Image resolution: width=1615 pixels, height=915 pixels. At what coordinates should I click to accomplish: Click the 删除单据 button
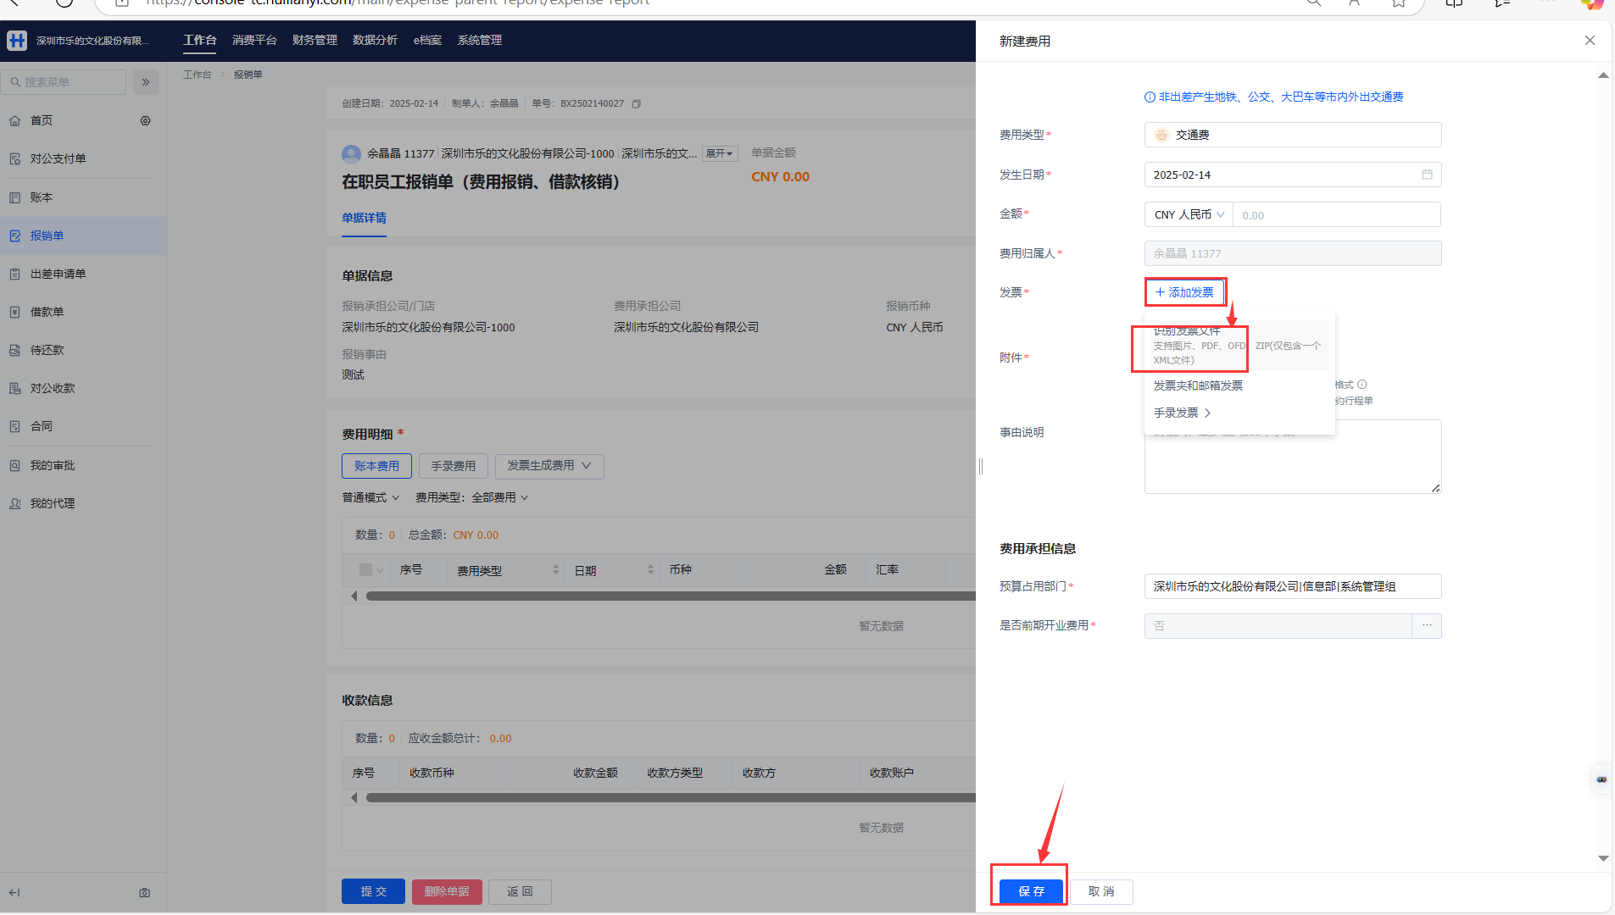click(447, 891)
